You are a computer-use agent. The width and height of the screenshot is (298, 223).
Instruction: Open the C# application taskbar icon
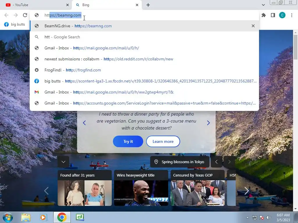click(80, 217)
